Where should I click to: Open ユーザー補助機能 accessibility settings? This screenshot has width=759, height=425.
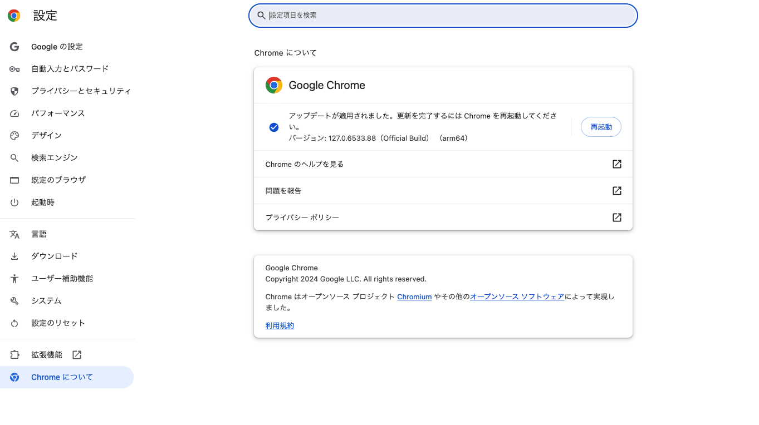14,278
